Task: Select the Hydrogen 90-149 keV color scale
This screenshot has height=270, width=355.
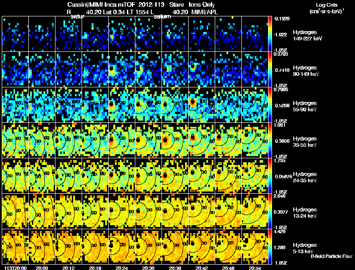Action: point(270,69)
